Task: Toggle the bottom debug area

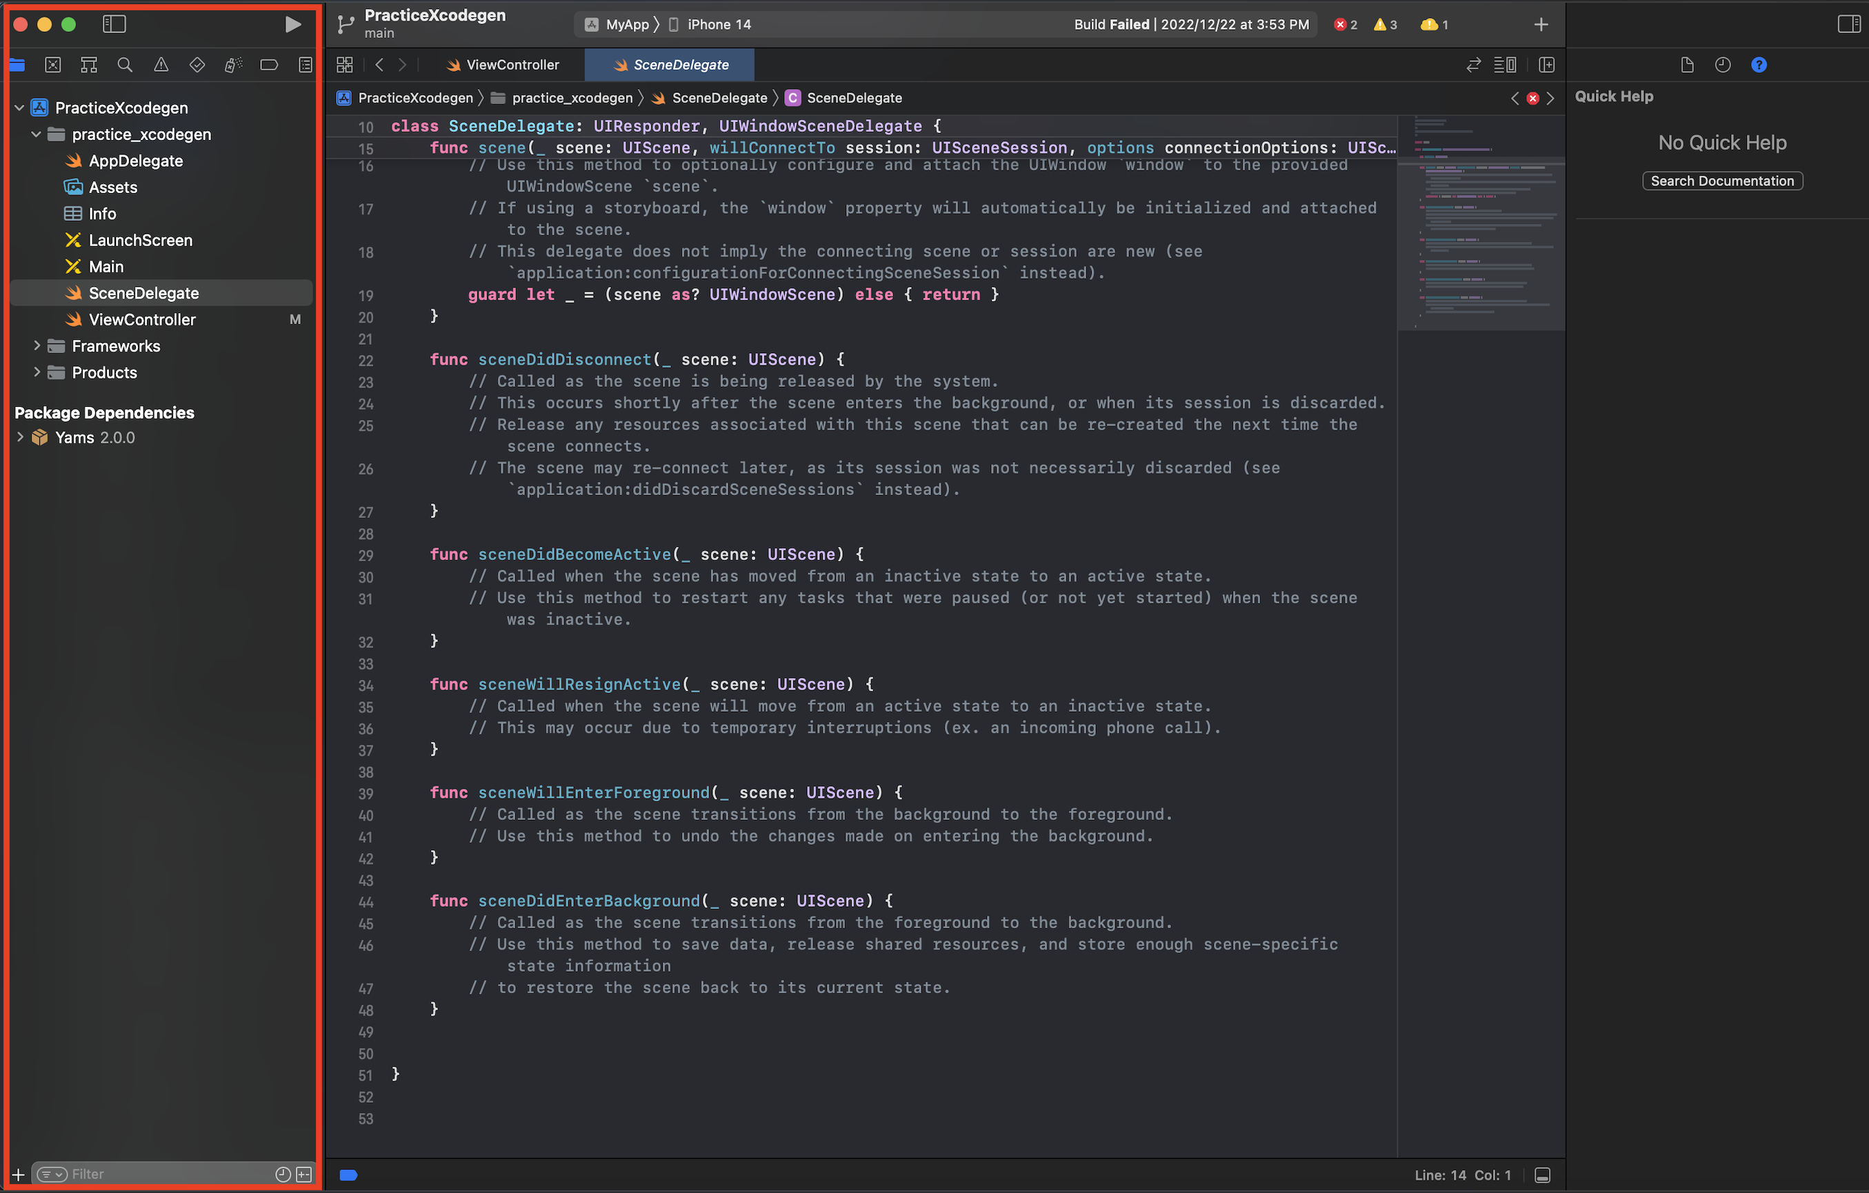Action: point(1542,1175)
